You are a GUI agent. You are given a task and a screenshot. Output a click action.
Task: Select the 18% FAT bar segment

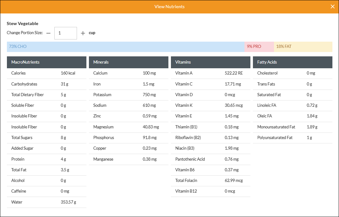point(303,47)
